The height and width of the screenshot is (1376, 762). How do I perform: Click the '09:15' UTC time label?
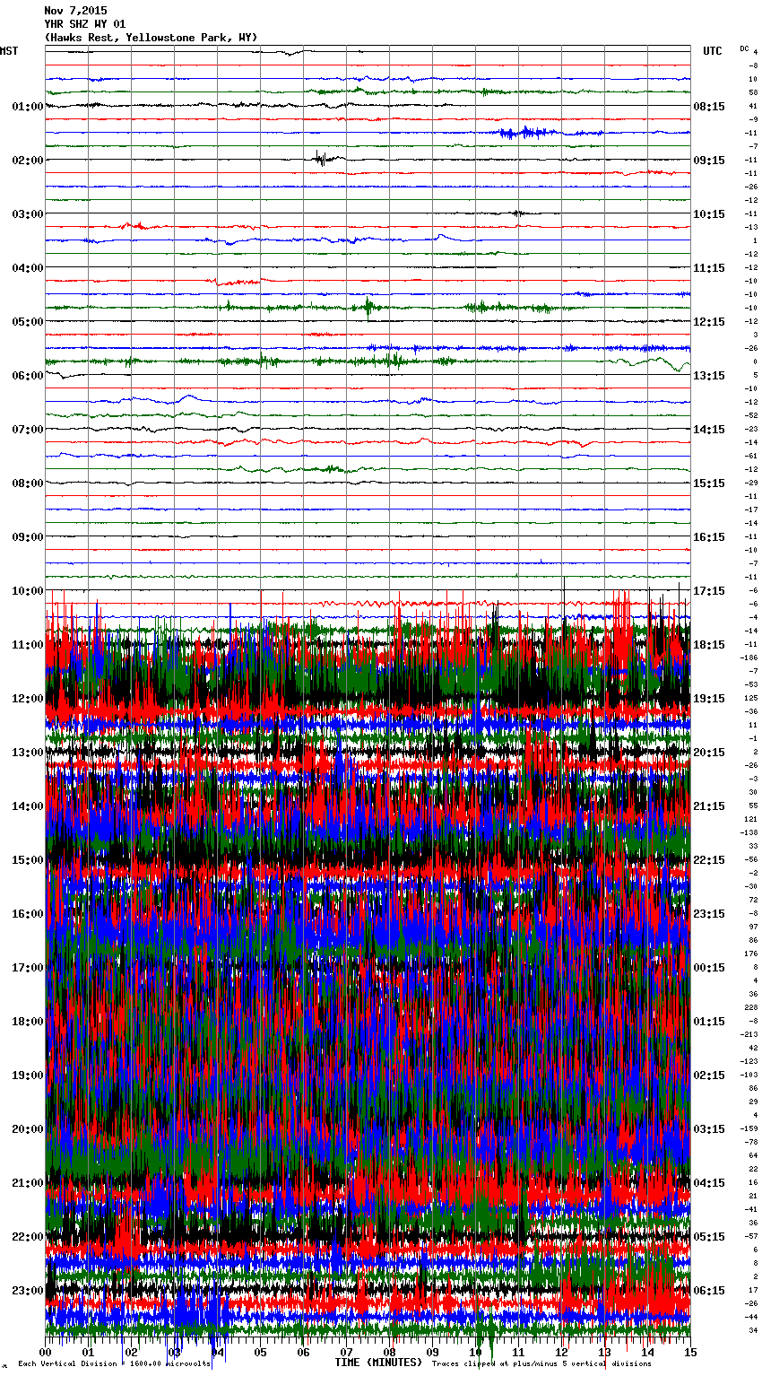click(x=709, y=161)
